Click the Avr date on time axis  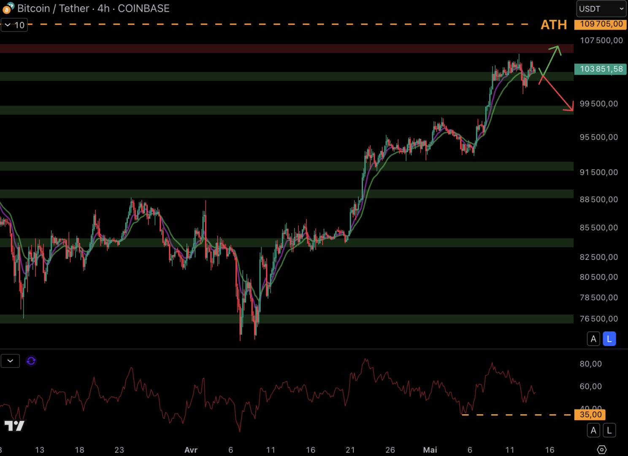click(x=191, y=450)
